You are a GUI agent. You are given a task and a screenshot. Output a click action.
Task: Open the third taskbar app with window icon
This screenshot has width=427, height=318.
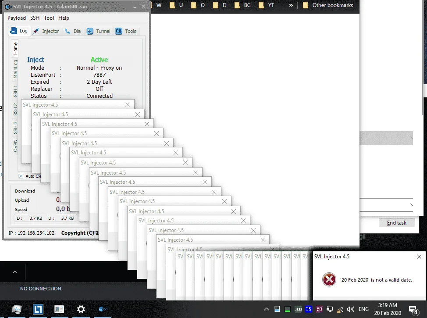point(59,309)
